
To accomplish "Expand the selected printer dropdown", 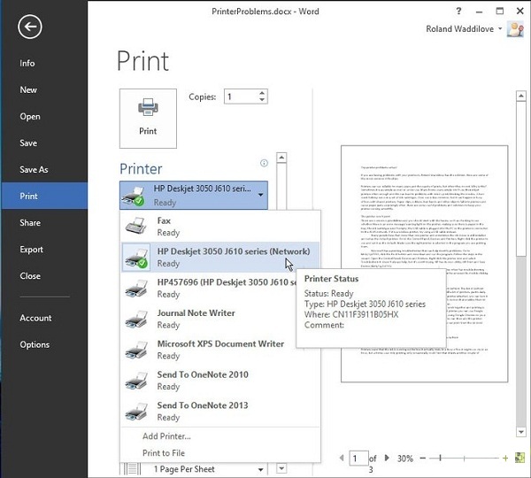I will [260, 195].
